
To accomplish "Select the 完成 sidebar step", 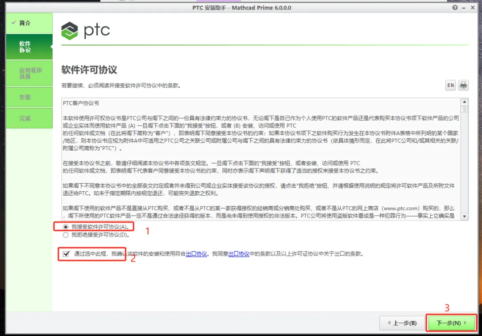I will [29, 118].
